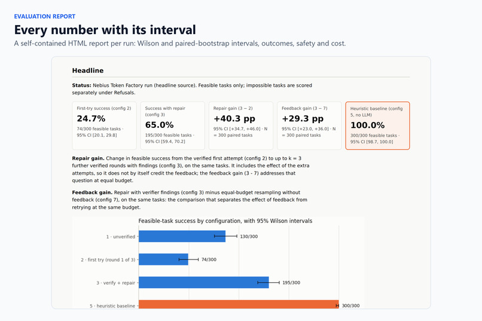
Task: Click the bold Repair gain. paragraph heading
Action: coord(89,158)
